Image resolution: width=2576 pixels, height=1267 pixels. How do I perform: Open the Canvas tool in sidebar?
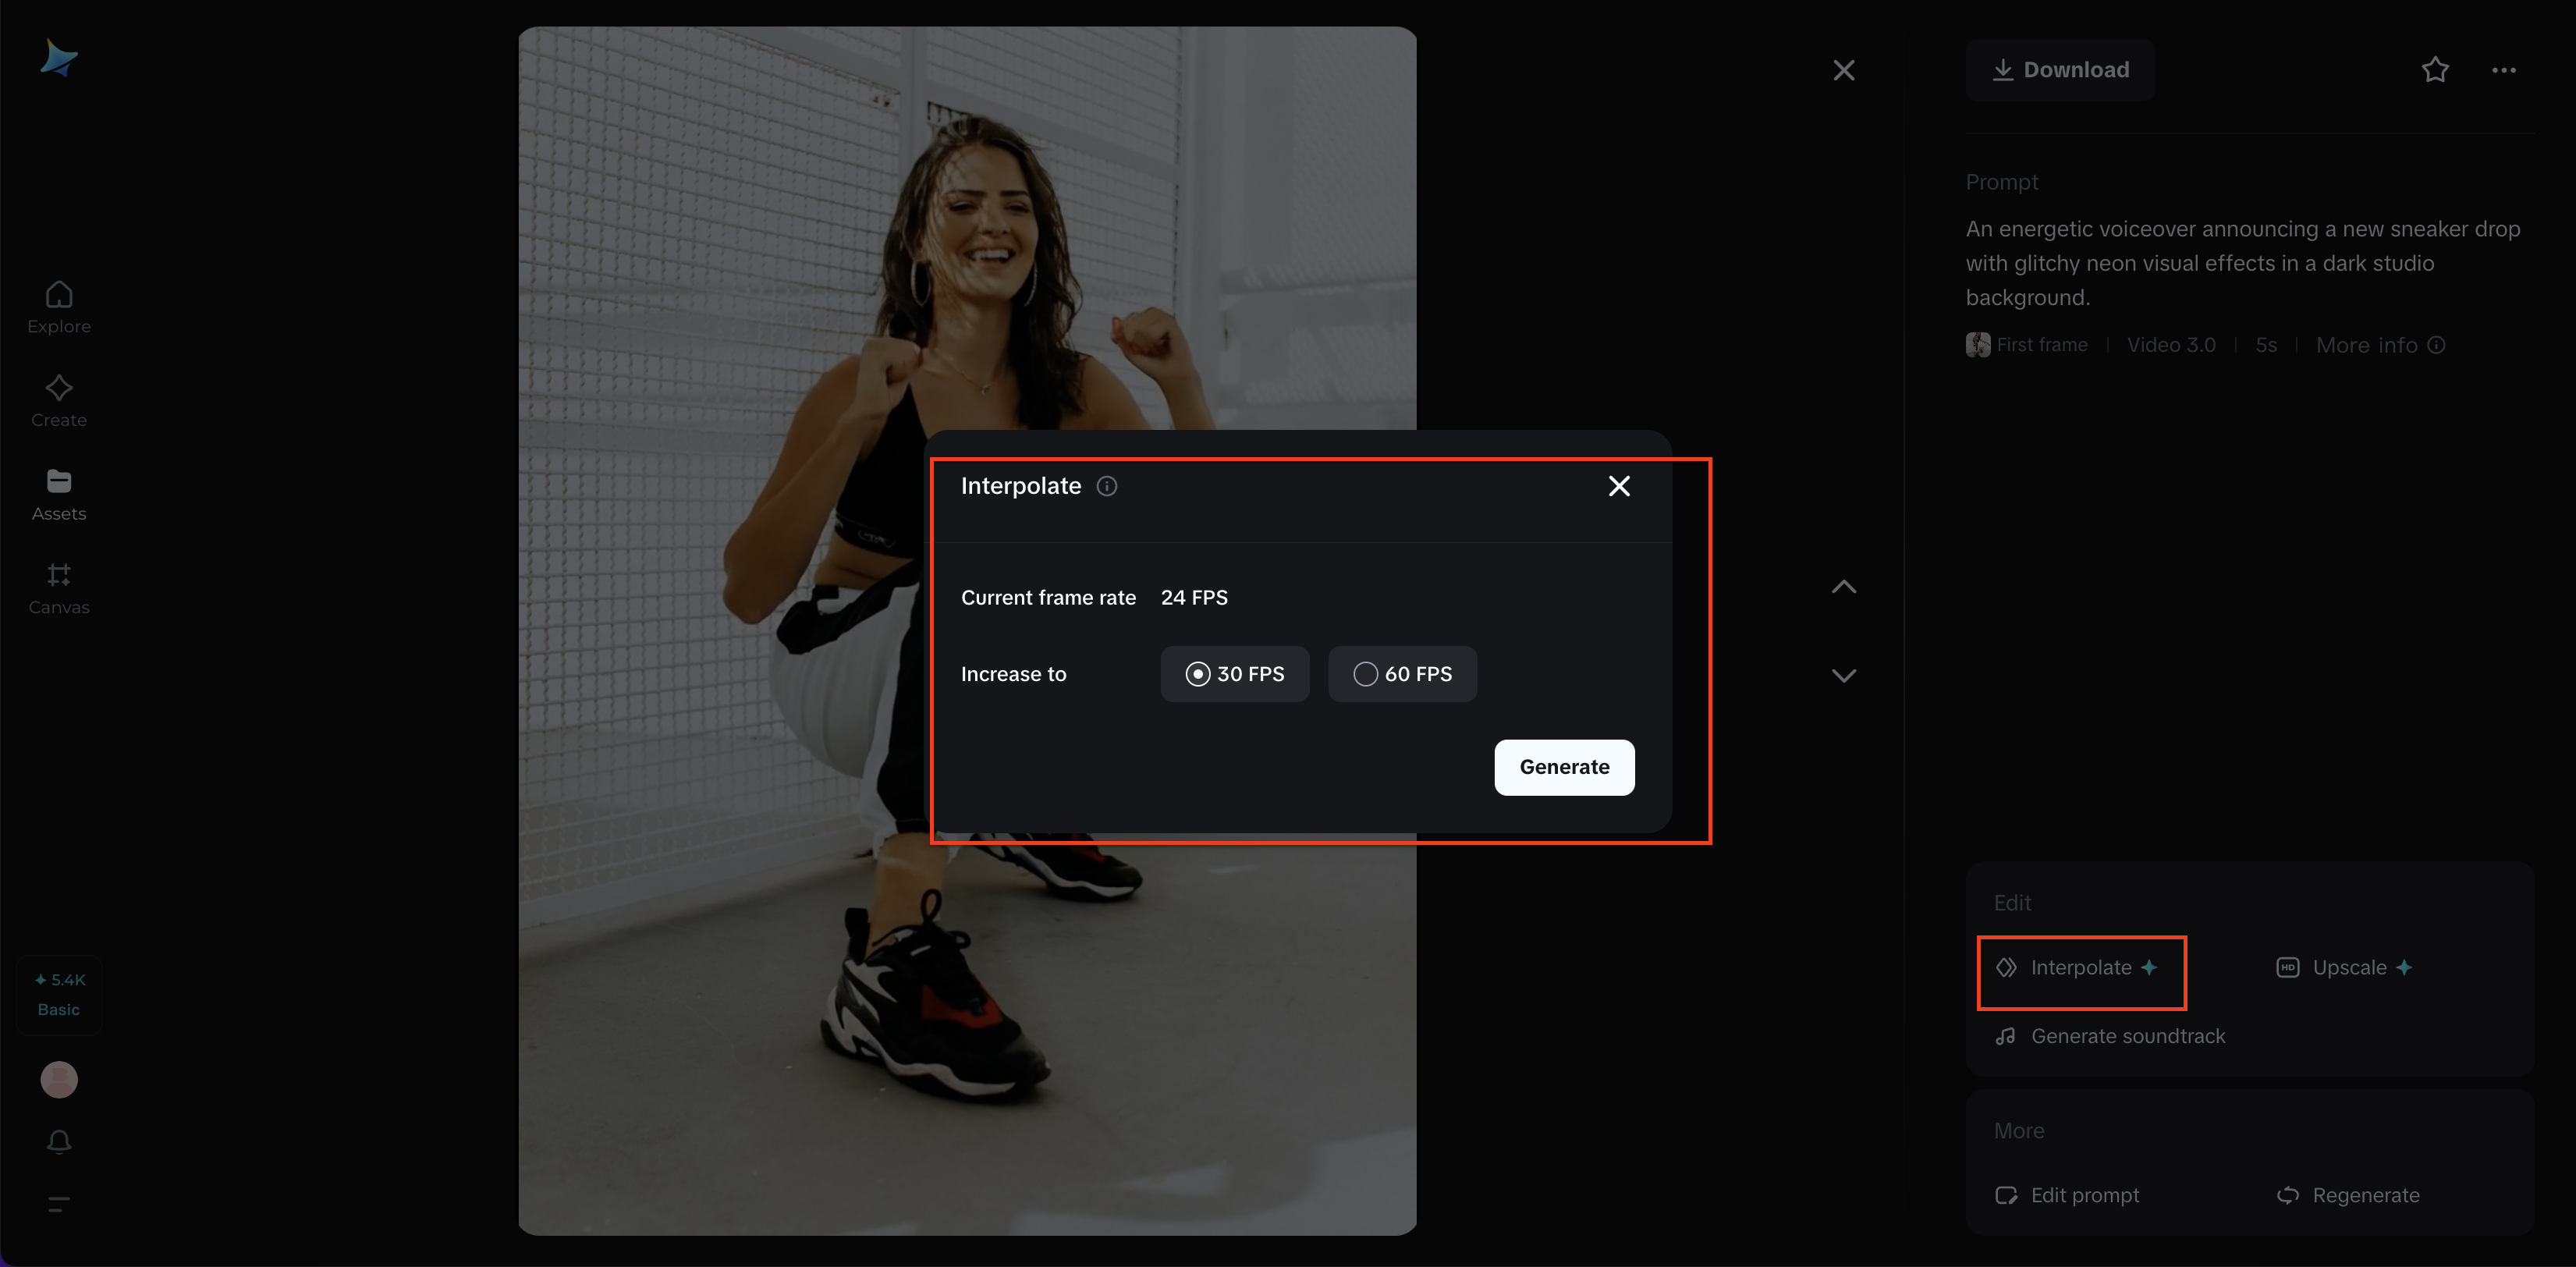click(59, 588)
